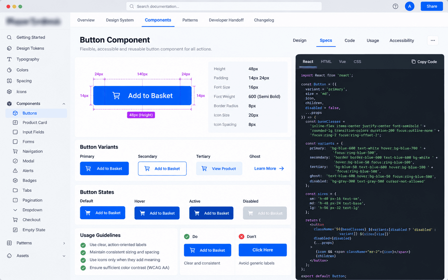448x280 pixels.
Task: Click the Click Here button under Don't
Action: pos(262,250)
